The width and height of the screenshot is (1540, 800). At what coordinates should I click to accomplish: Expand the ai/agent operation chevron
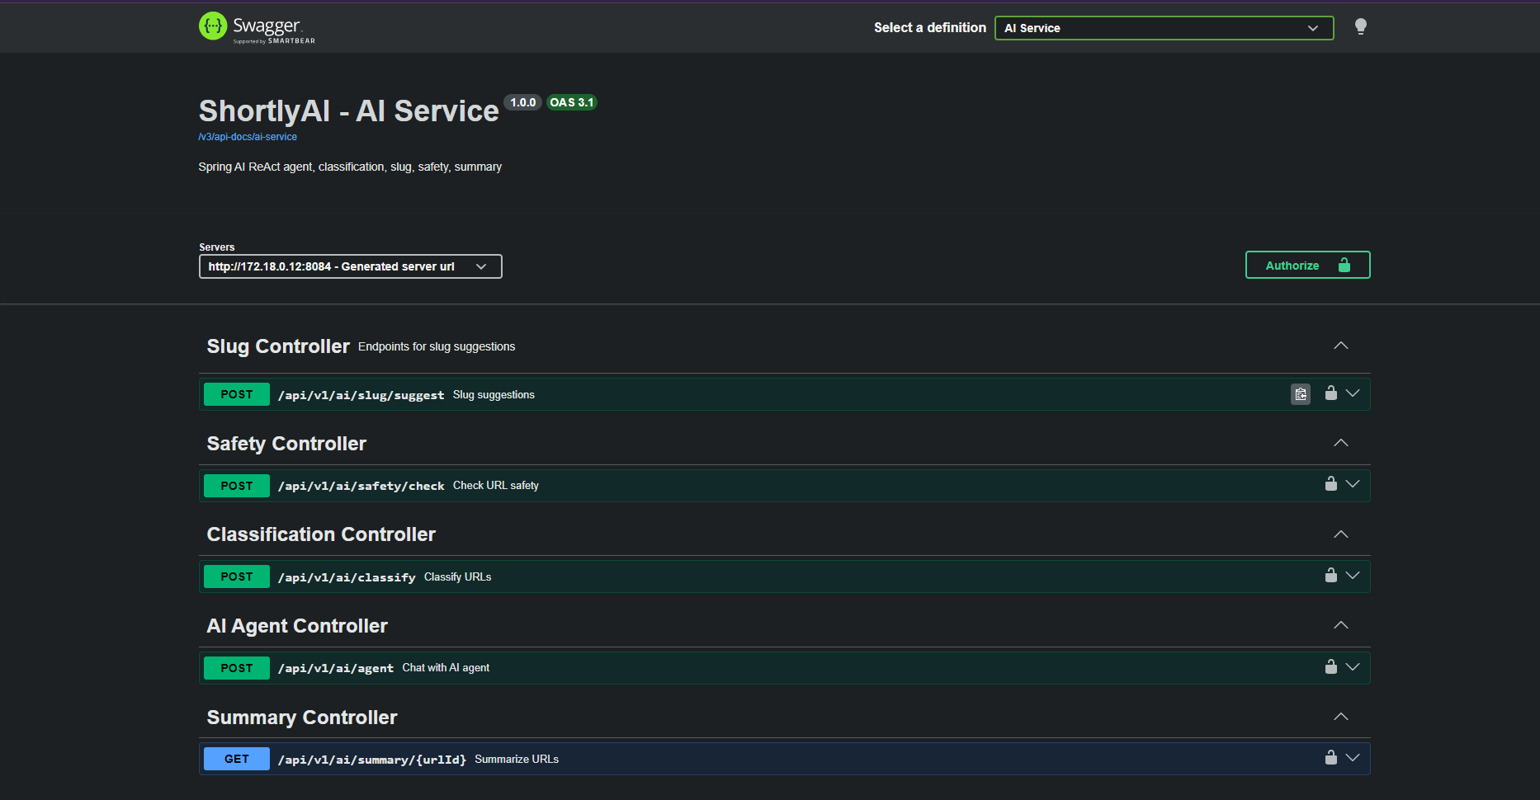pyautogui.click(x=1353, y=667)
